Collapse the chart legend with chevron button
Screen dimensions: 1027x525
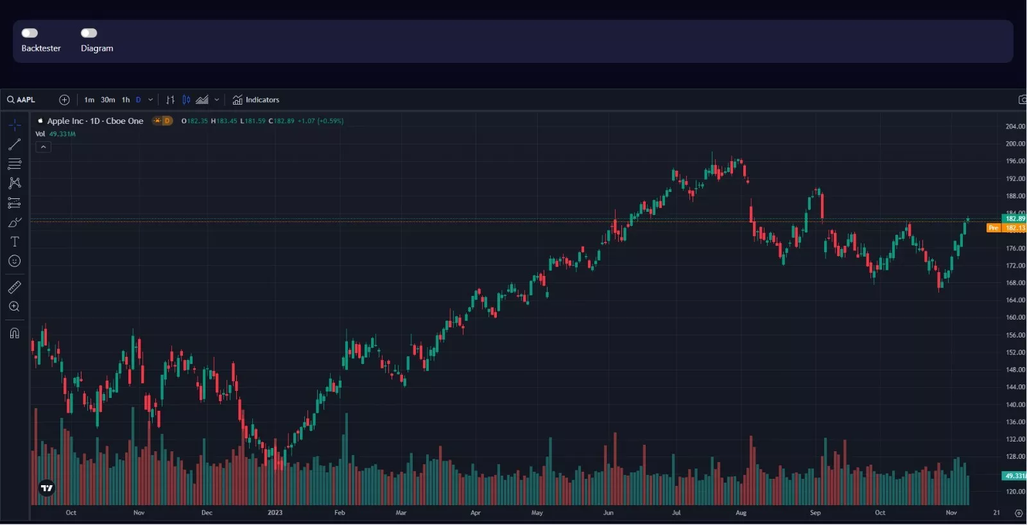[43, 147]
